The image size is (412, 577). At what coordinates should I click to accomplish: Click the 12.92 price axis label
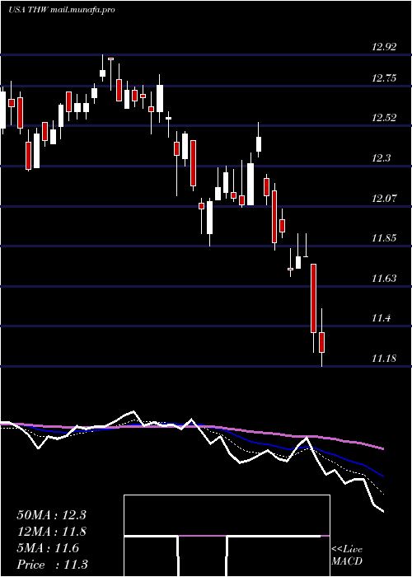385,47
